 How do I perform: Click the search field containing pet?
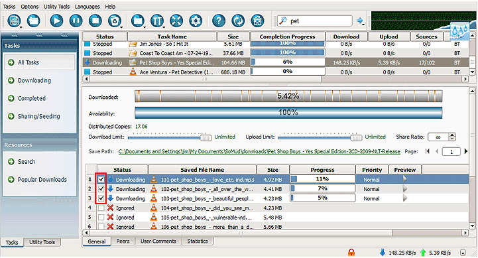coord(315,21)
